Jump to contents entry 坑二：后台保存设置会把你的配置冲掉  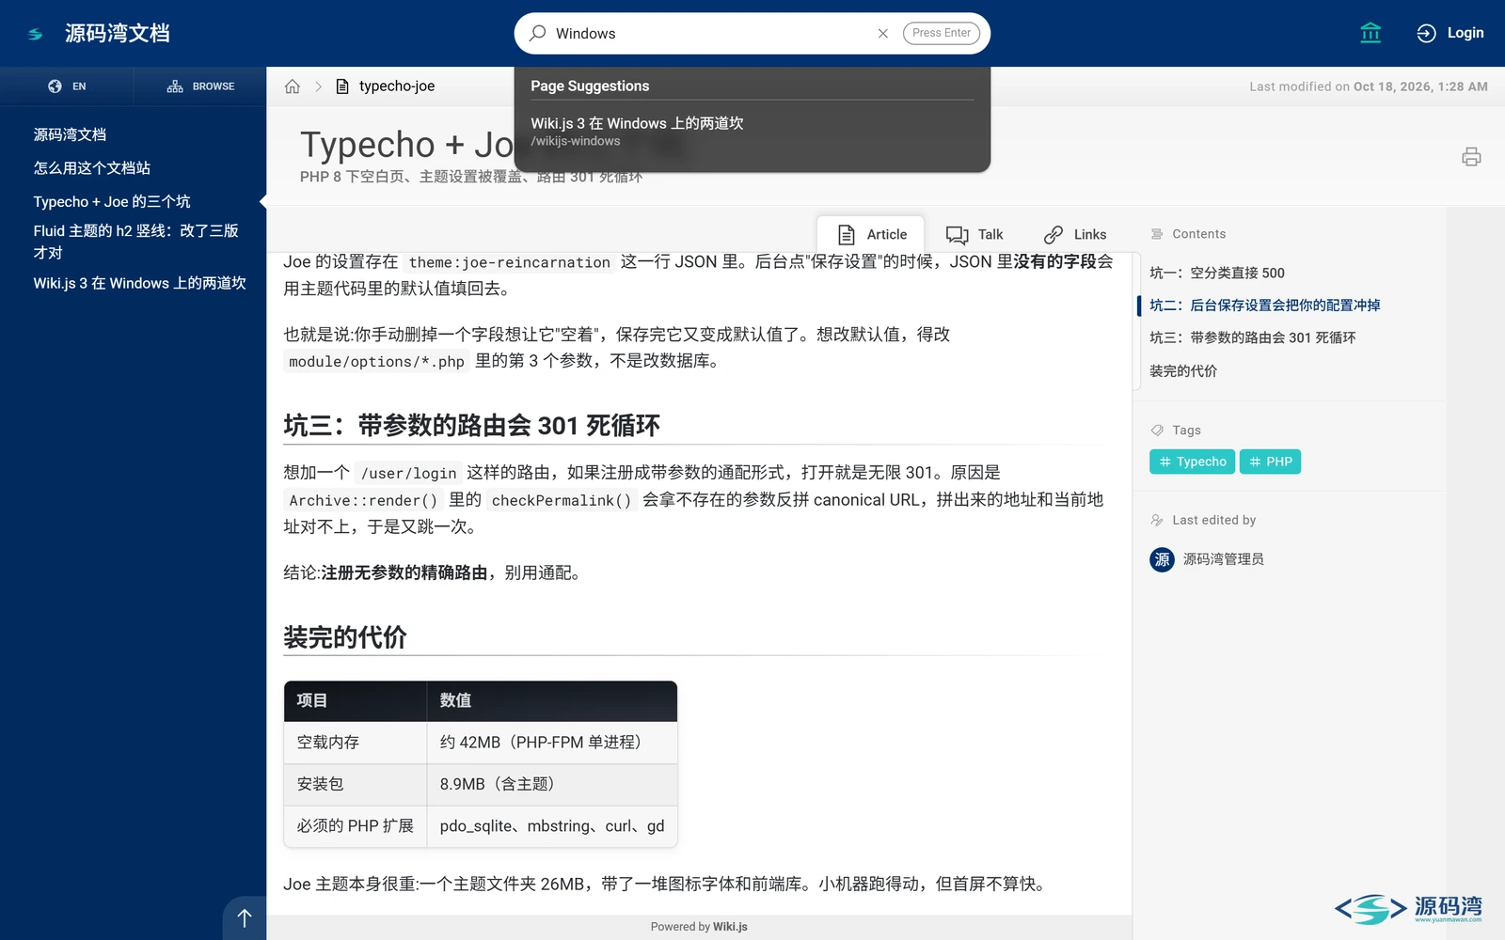pyautogui.click(x=1265, y=305)
